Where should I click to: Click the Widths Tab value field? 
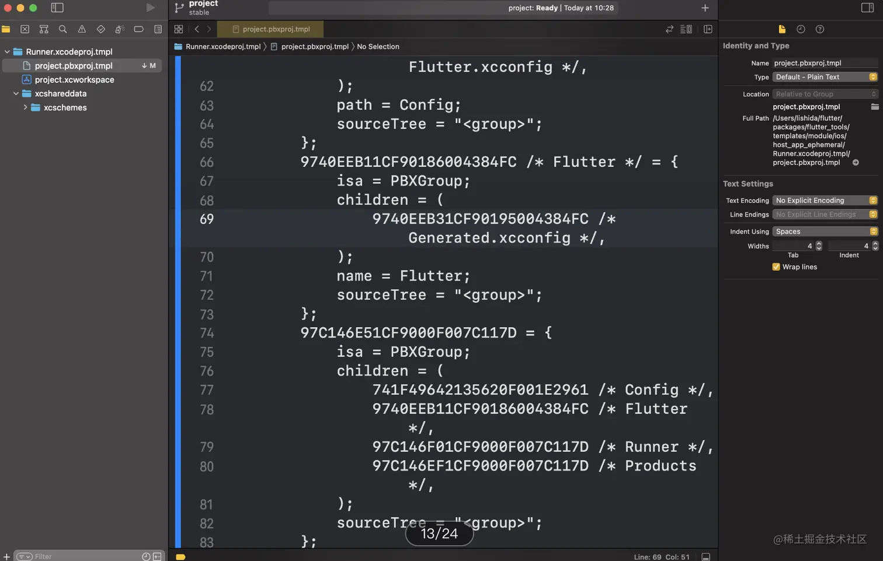point(793,246)
